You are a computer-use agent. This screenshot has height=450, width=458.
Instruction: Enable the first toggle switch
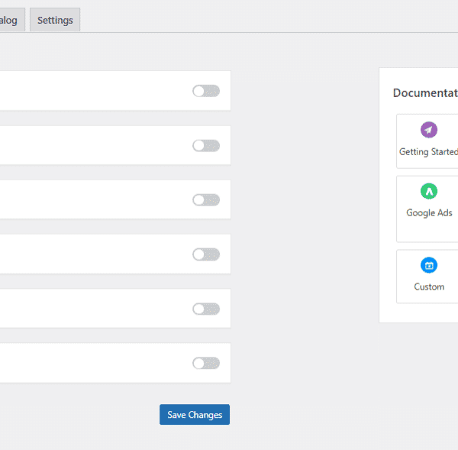(x=206, y=91)
